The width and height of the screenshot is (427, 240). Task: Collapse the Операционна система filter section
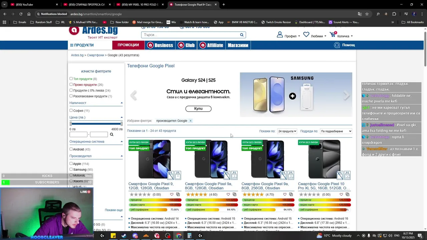[121, 142]
